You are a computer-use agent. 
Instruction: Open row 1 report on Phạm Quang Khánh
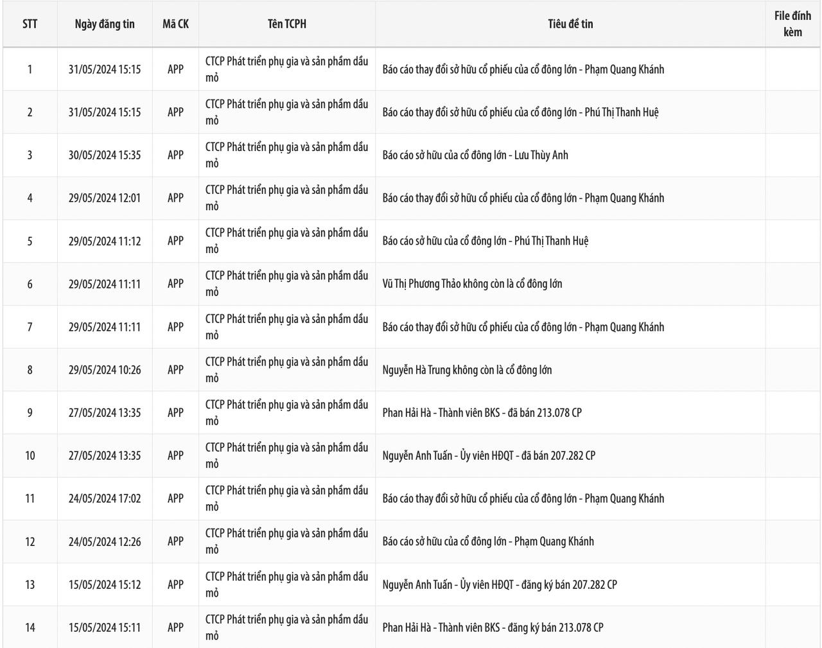click(x=523, y=69)
